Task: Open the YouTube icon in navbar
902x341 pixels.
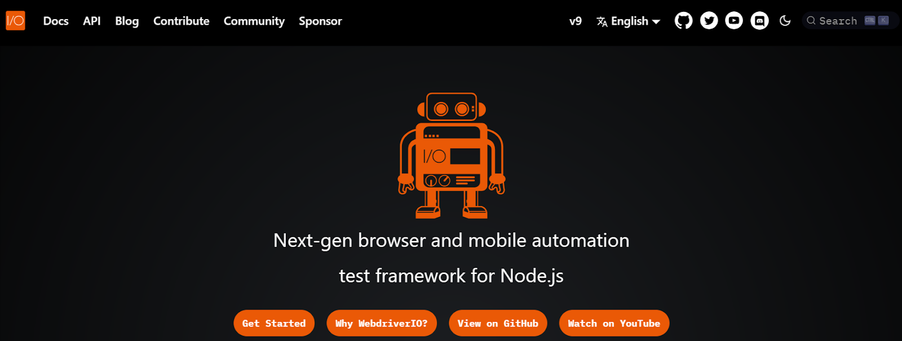Action: point(734,21)
